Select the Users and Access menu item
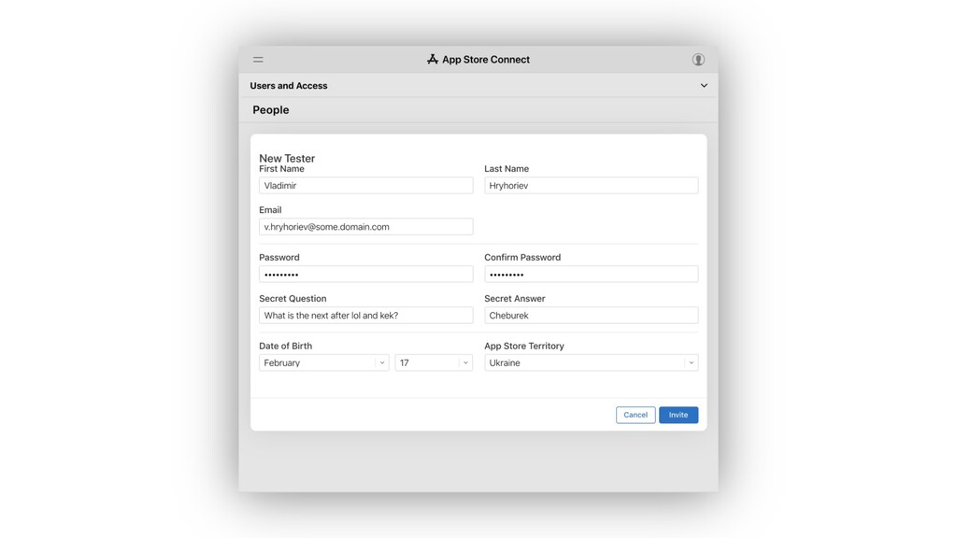Screen dimensions: 957x538 (x=289, y=85)
